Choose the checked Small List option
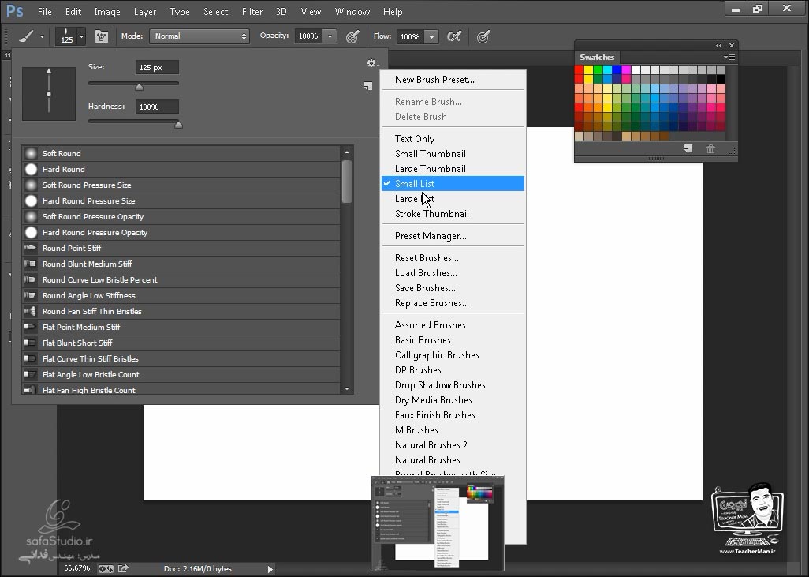Screen dimensions: 809x577 [453, 183]
